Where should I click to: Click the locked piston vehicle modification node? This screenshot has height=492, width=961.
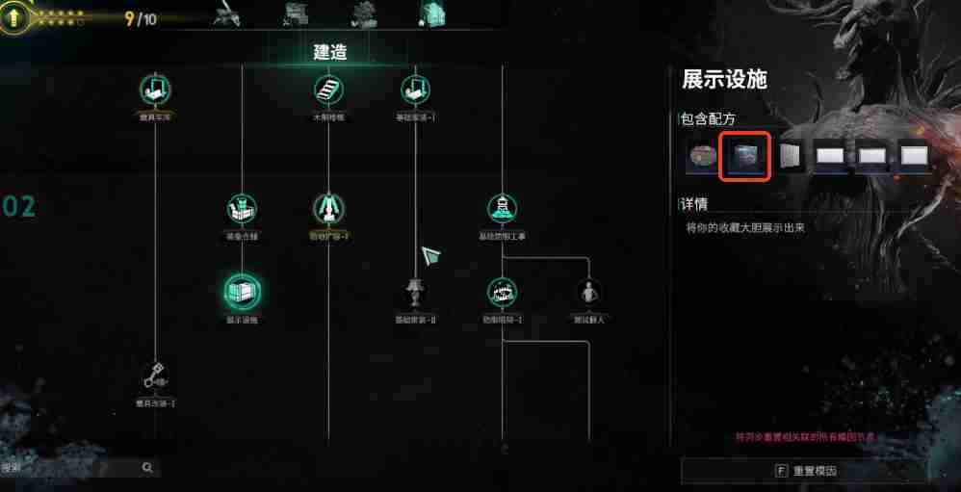[154, 376]
